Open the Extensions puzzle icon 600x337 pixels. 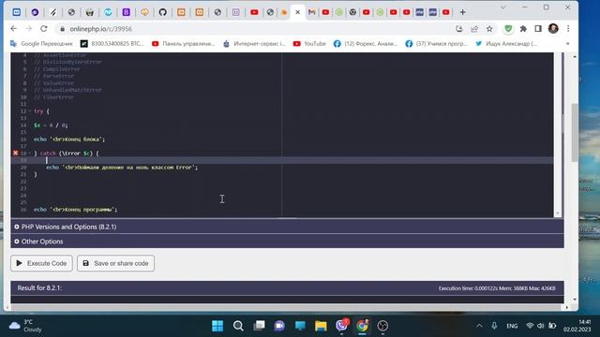(523, 29)
